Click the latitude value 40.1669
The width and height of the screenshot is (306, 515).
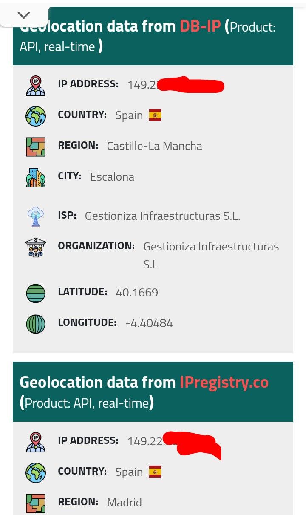pyautogui.click(x=137, y=293)
